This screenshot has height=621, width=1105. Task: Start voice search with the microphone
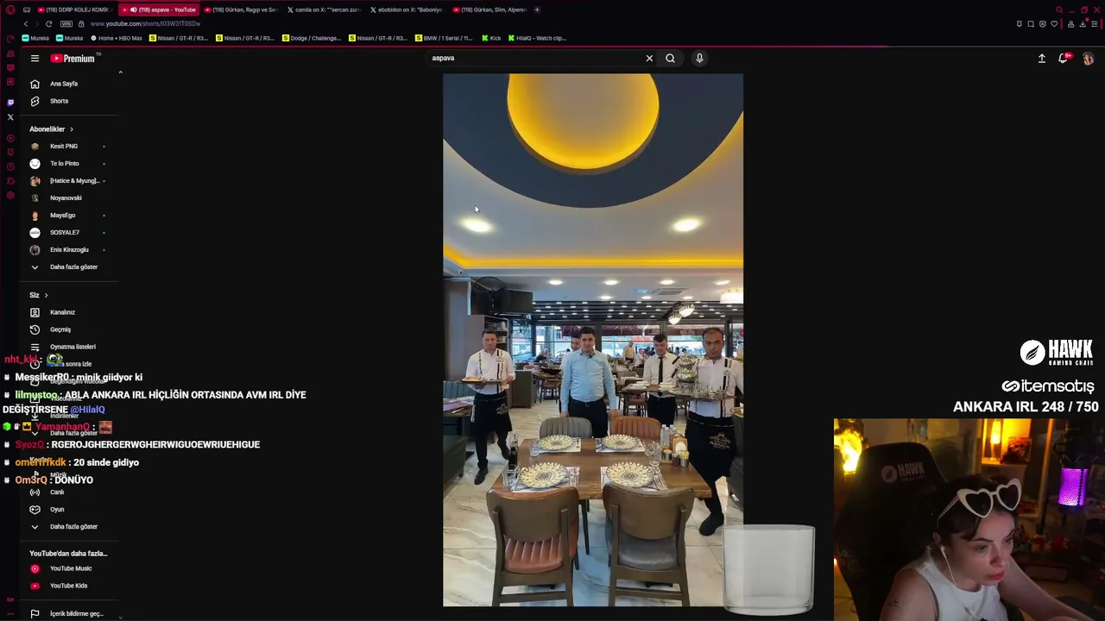(699, 59)
